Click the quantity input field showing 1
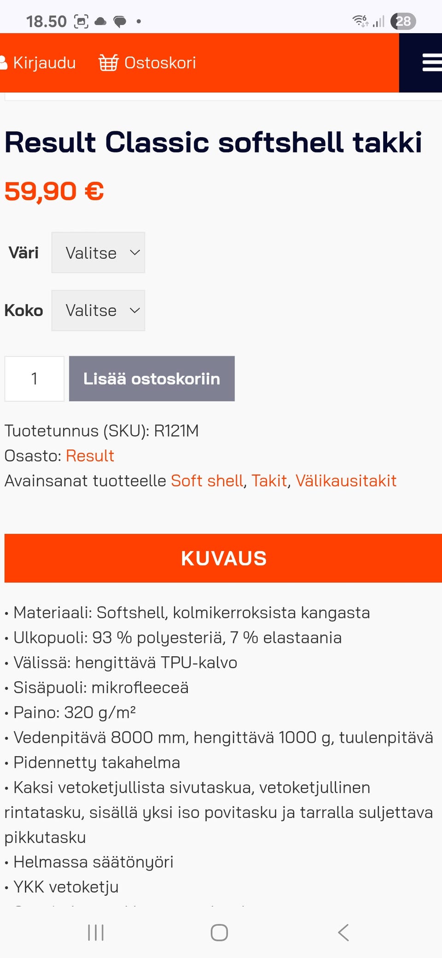Image resolution: width=442 pixels, height=958 pixels. (34, 379)
